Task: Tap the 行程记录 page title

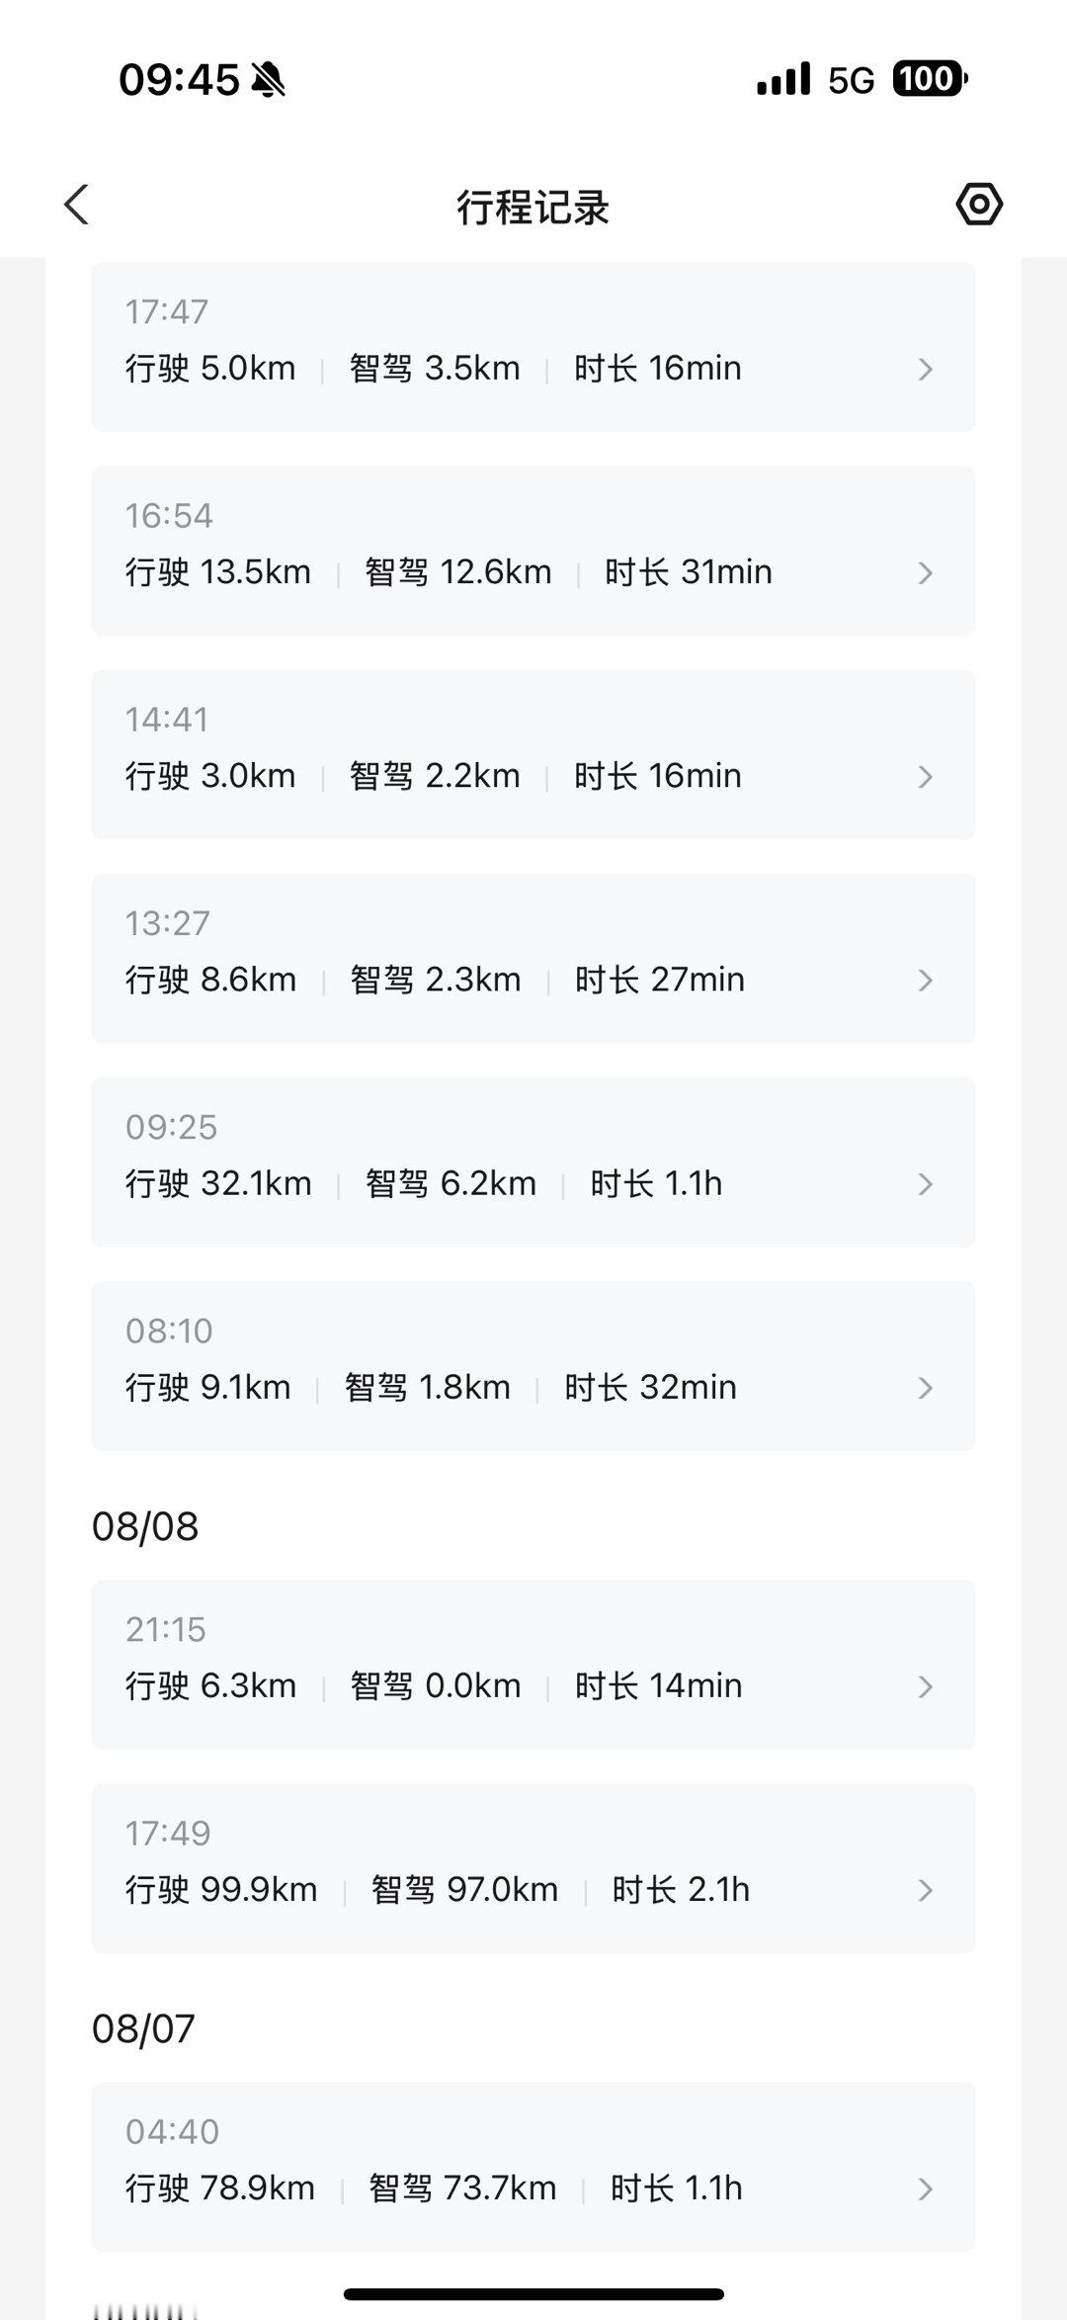Action: click(533, 208)
